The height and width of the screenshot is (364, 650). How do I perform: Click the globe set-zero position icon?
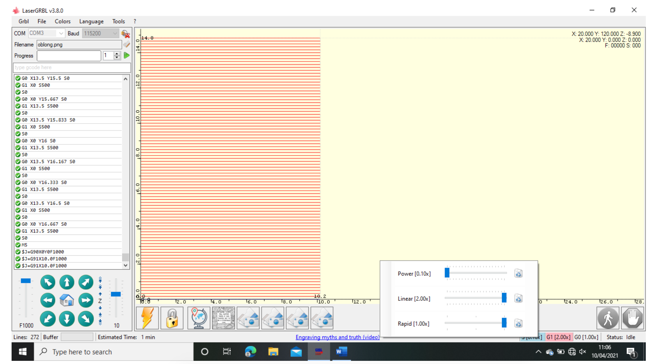[199, 318]
